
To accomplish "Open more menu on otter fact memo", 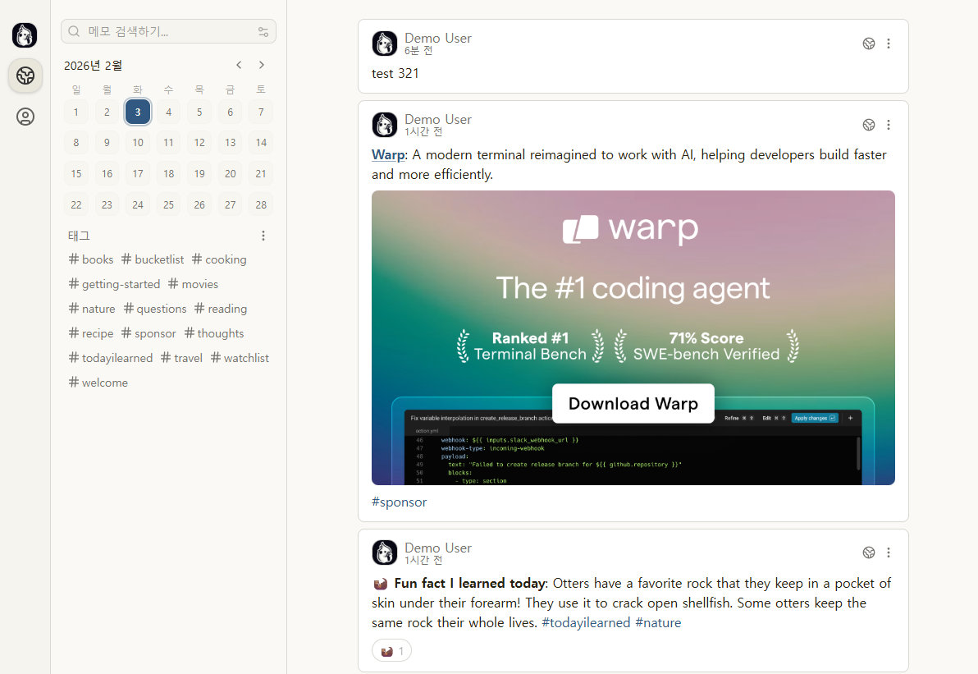I will [889, 552].
